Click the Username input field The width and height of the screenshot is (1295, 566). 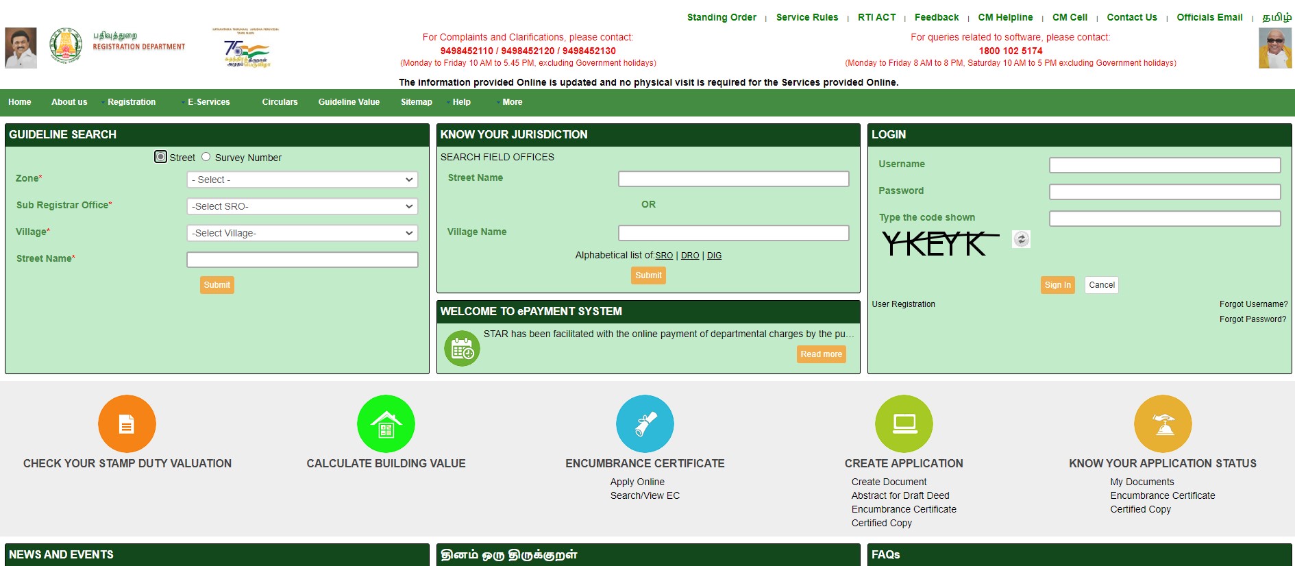pos(1165,165)
